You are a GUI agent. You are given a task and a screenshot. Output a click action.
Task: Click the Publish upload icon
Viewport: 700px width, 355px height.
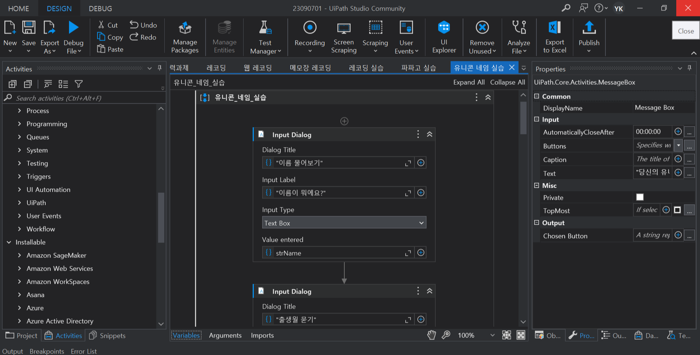click(589, 28)
